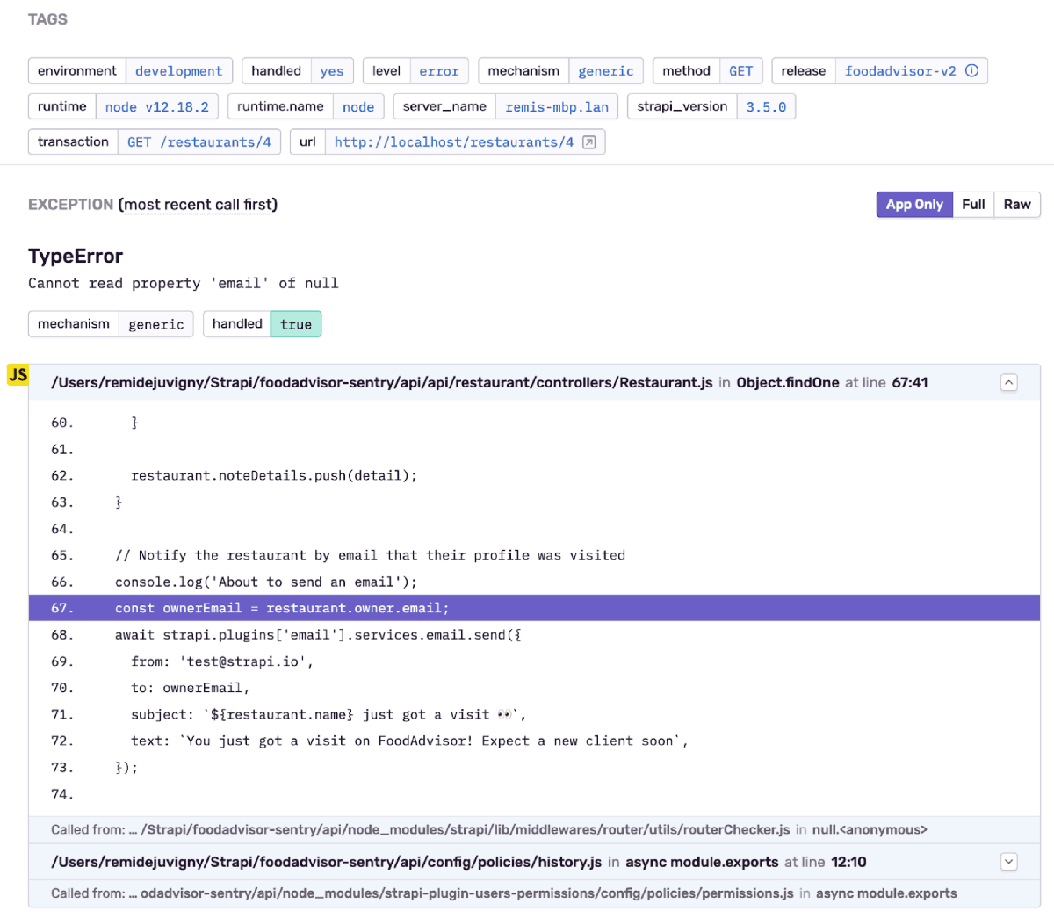Click the level tag value error
1054x918 pixels.
[438, 71]
